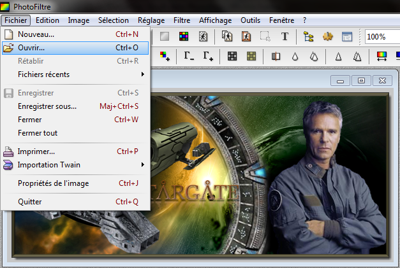Click the Show selection dashed rectangle icon
Image resolution: width=400 pixels, height=268 pixels.
coord(265,36)
